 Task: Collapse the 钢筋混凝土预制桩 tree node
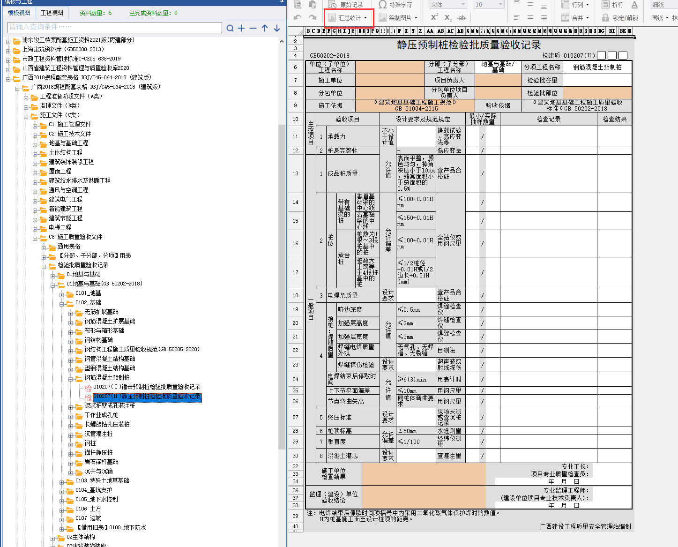(71, 379)
